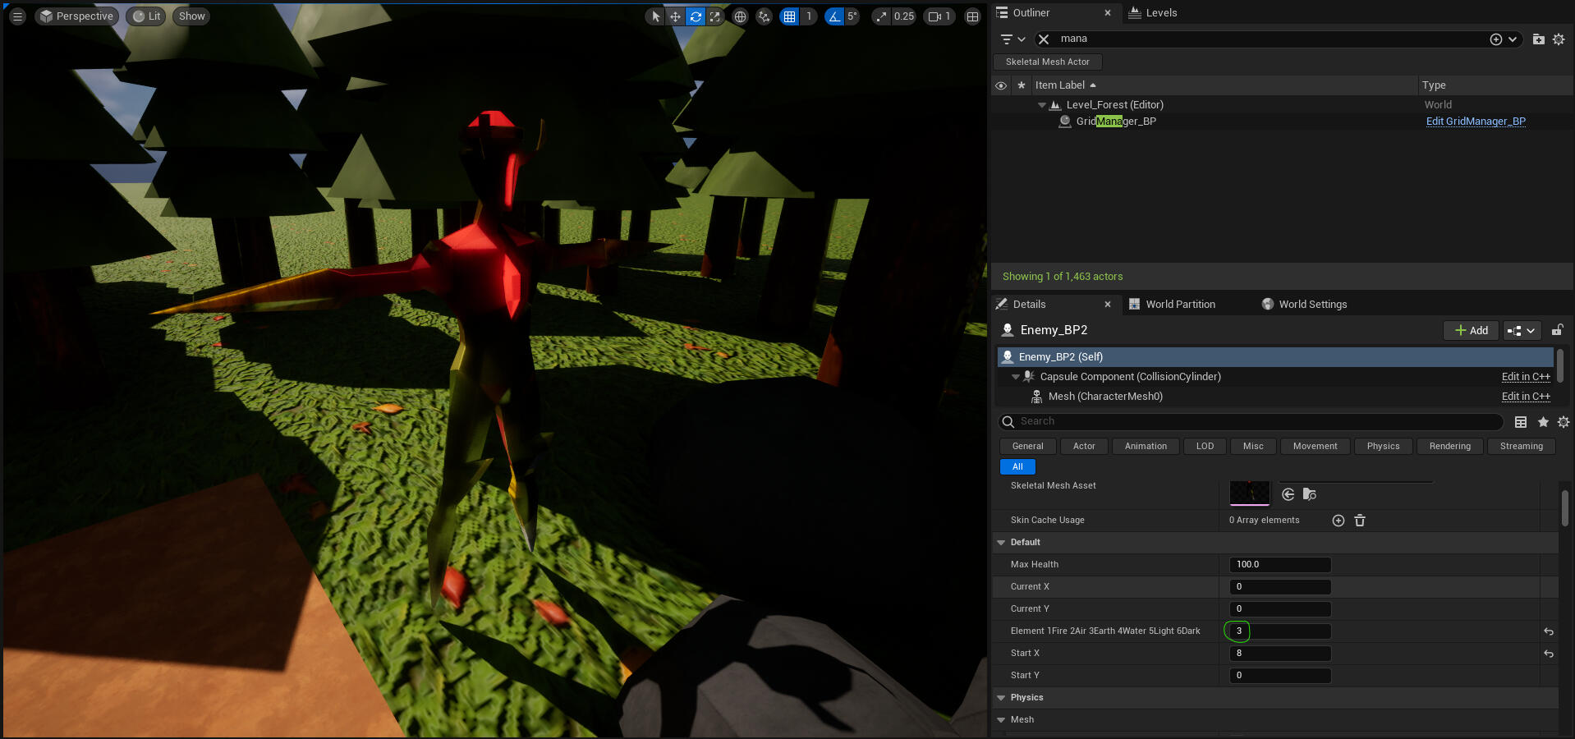Viewport: 1575px width, 739px height.
Task: Collapse the Default properties section
Action: tap(1001, 543)
